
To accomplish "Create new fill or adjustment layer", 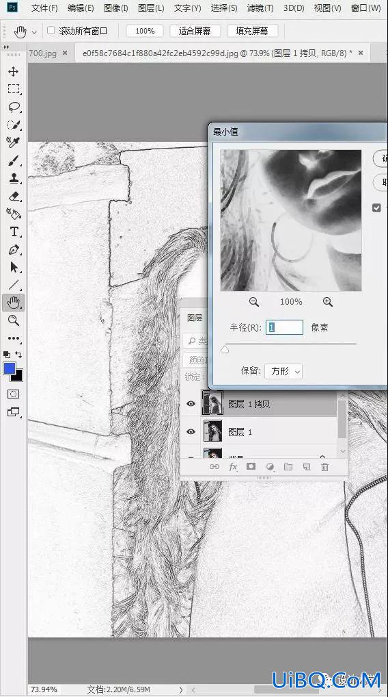I will 270,467.
